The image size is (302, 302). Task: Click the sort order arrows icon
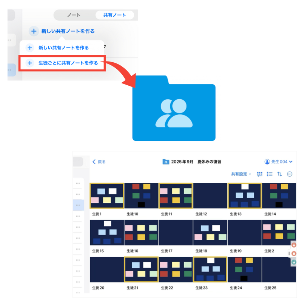[280, 174]
